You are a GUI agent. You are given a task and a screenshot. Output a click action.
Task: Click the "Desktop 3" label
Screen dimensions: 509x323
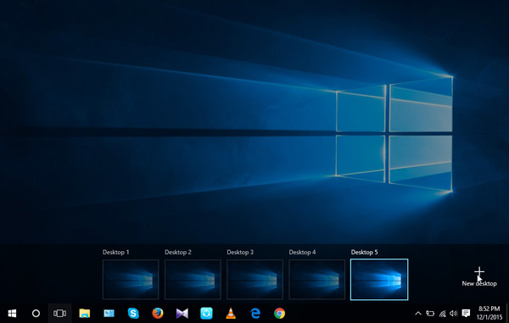240,252
